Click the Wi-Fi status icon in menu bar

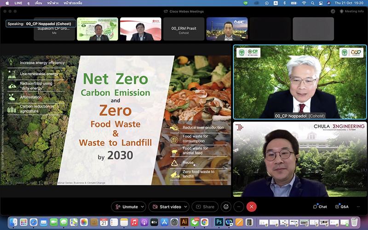pyautogui.click(x=304, y=3)
